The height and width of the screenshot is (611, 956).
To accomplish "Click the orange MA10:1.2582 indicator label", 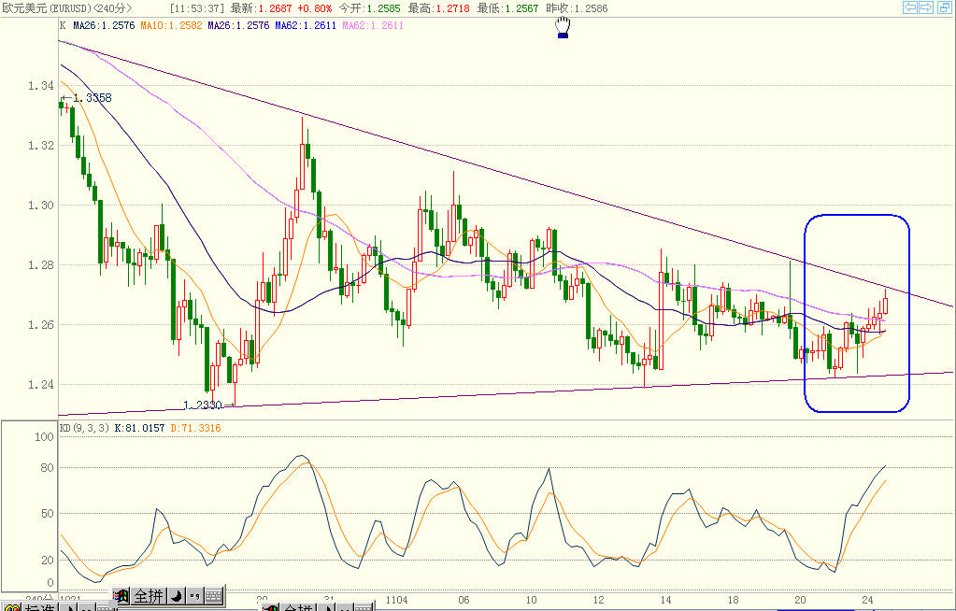I will 171,25.
